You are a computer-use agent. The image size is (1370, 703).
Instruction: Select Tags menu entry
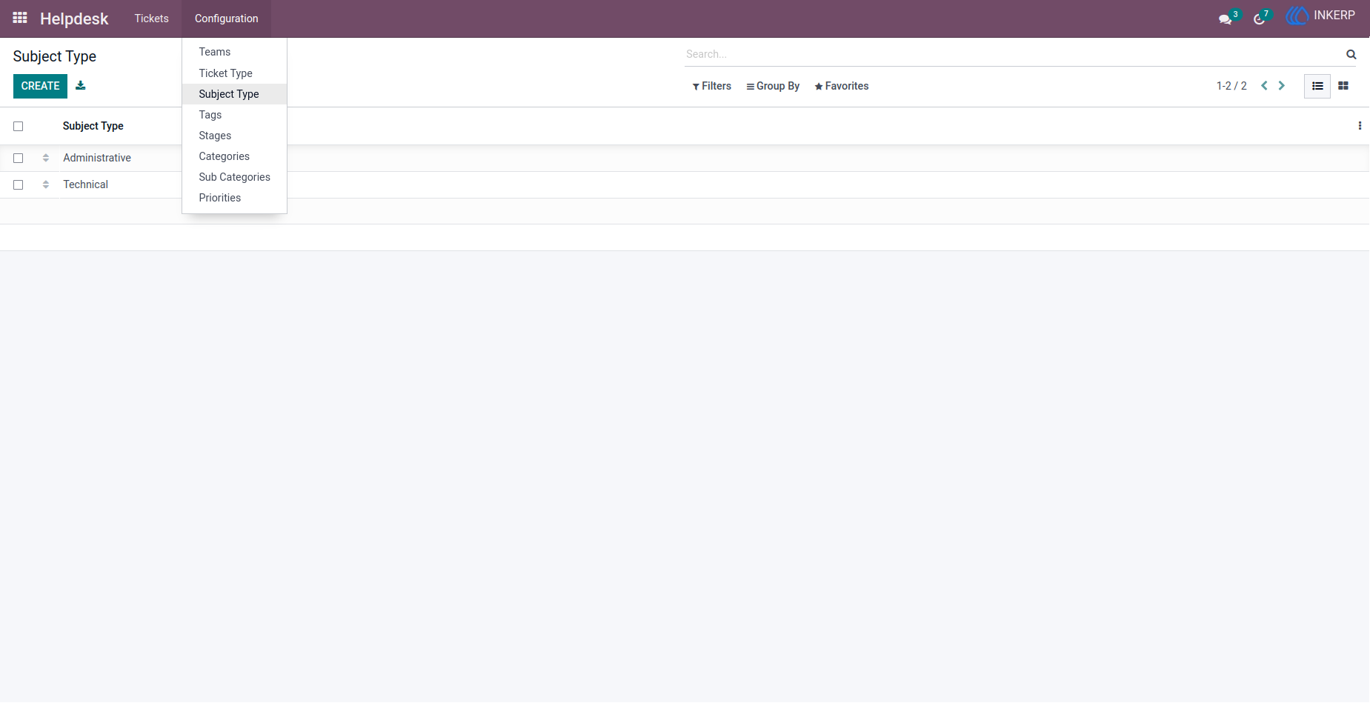[234, 115]
